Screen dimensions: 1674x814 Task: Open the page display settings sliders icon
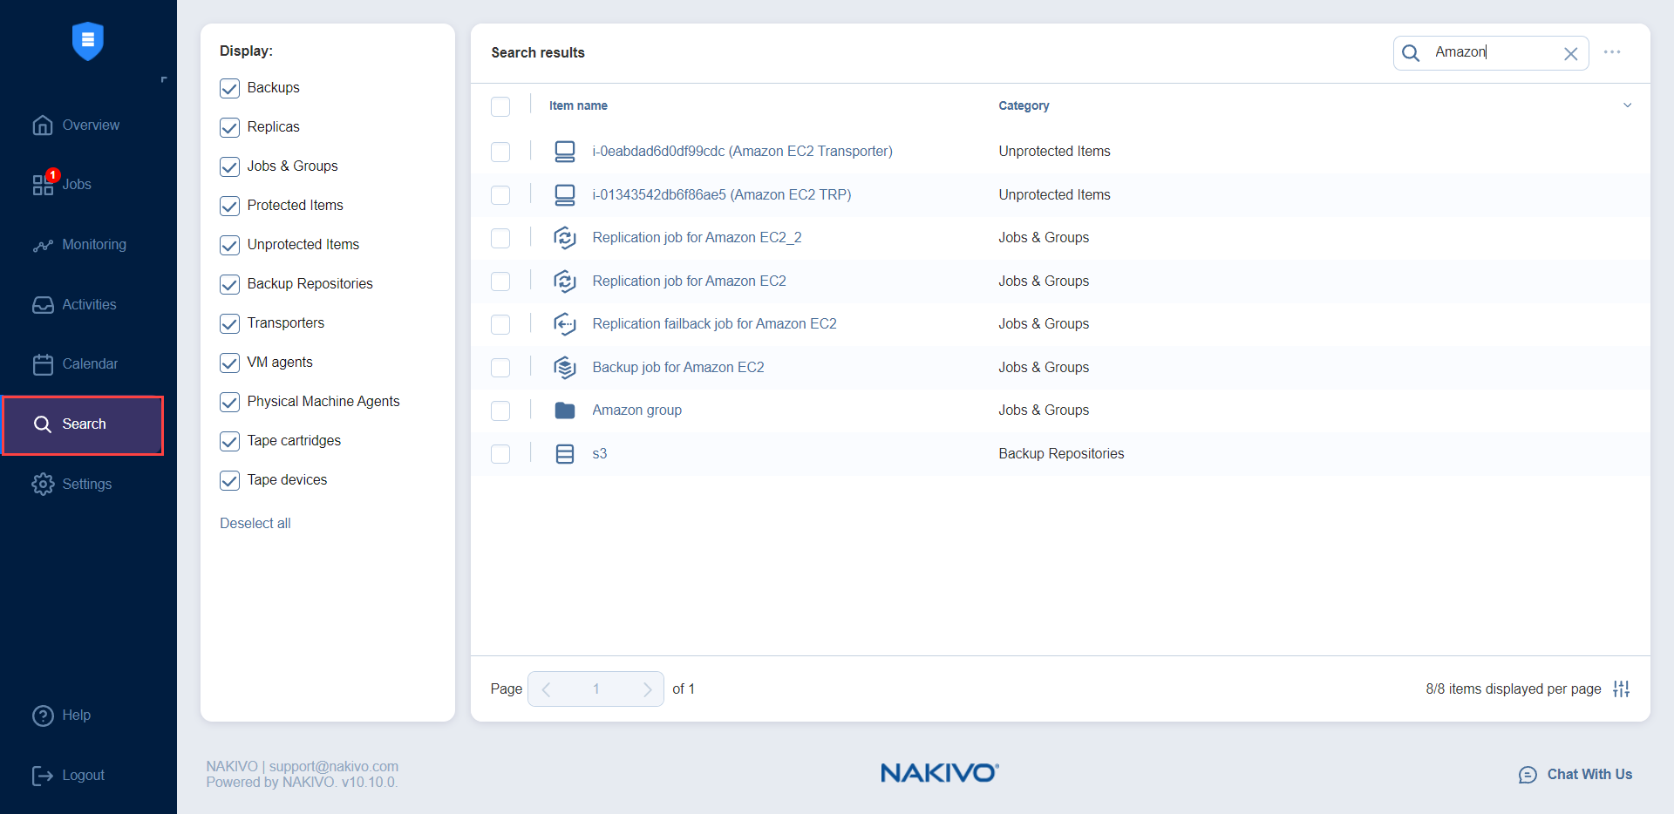tap(1621, 689)
